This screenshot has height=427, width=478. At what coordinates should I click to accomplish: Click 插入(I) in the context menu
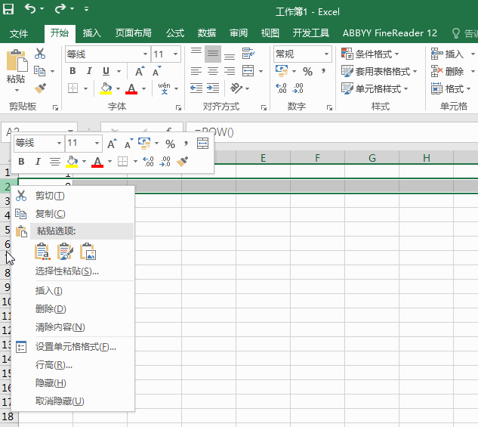(x=73, y=291)
